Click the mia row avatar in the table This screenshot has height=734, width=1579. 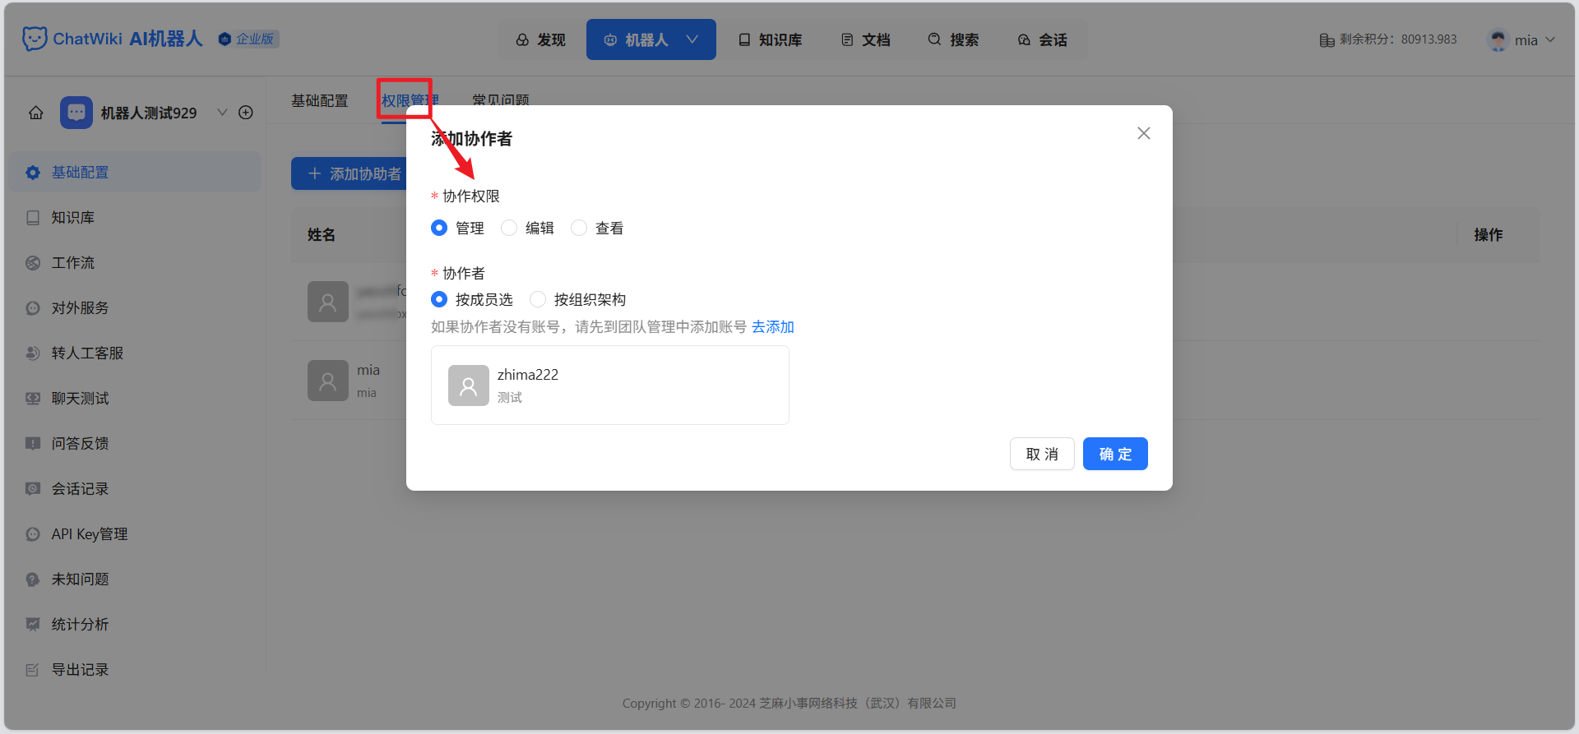[328, 381]
